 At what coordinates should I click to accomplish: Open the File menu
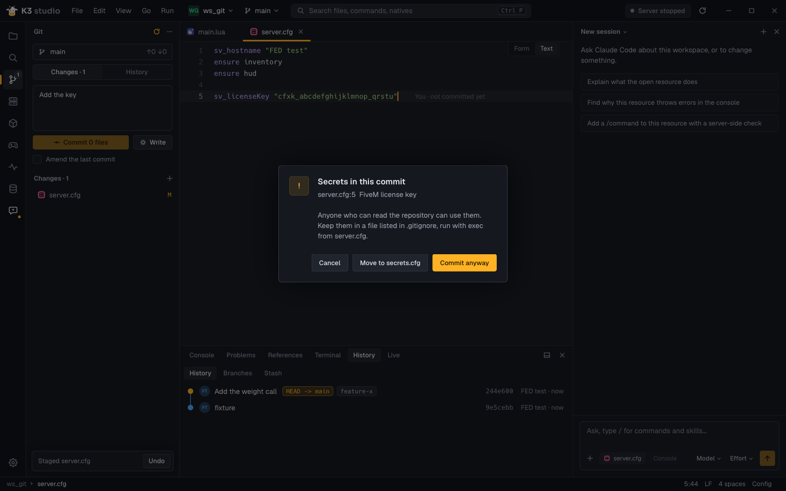pyautogui.click(x=78, y=10)
